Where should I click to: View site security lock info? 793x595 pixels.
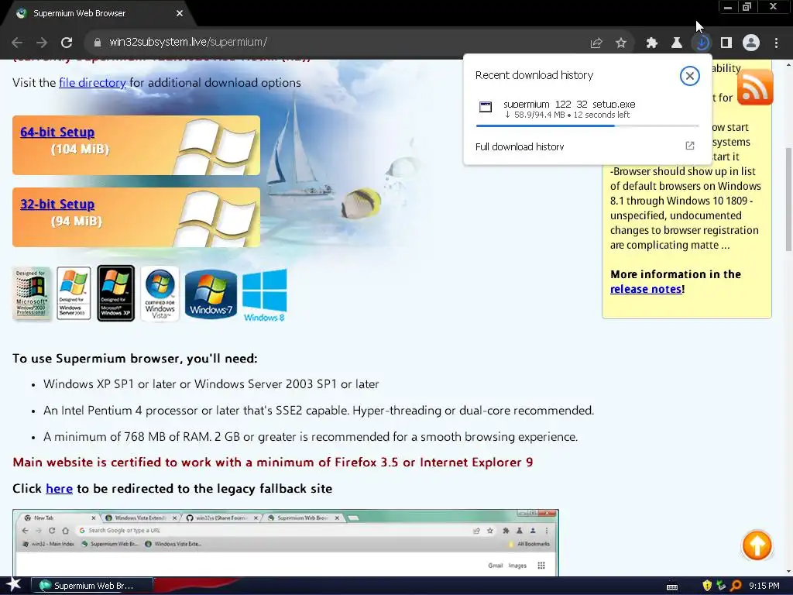coord(97,43)
